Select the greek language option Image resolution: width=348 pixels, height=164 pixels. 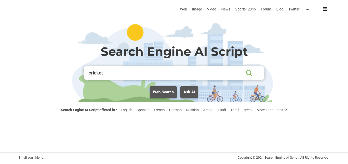click(248, 110)
